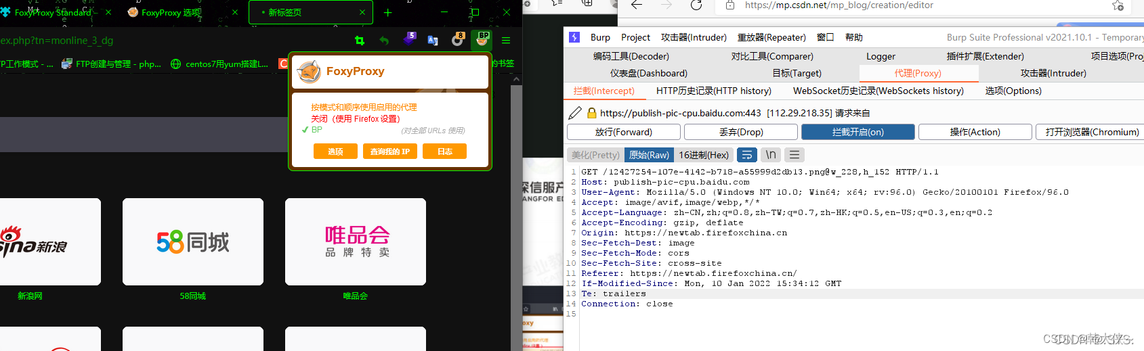The height and width of the screenshot is (351, 1144).
Task: Open the Burp editor hamburger options menu
Action: [795, 155]
